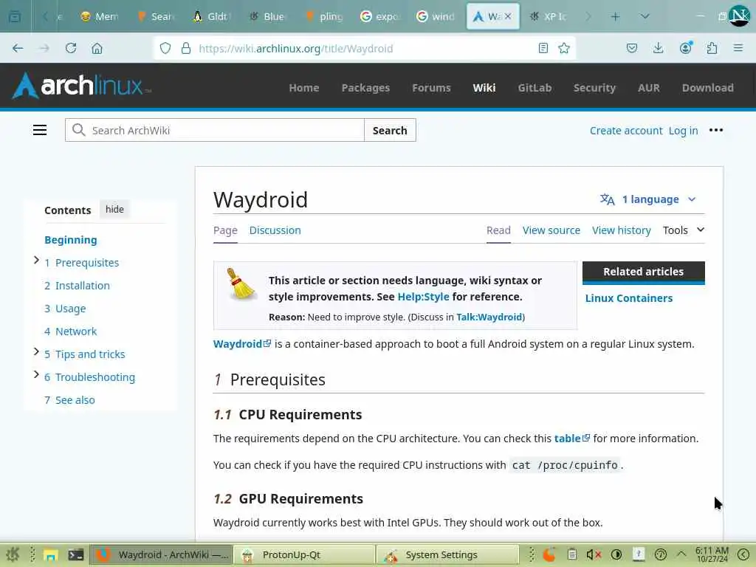Viewport: 756px width, 567px height.
Task: Go to Arch Linux Home
Action: pyautogui.click(x=303, y=88)
